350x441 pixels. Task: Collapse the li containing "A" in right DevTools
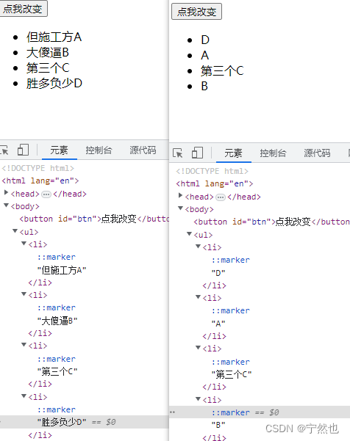[198, 296]
